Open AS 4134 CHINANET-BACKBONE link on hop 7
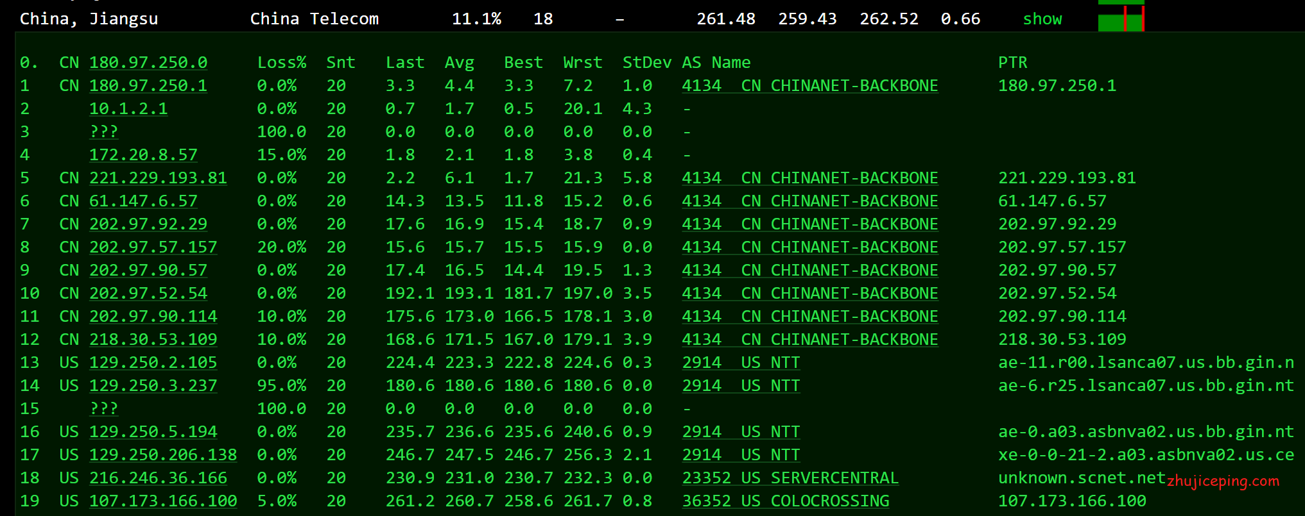 [810, 224]
